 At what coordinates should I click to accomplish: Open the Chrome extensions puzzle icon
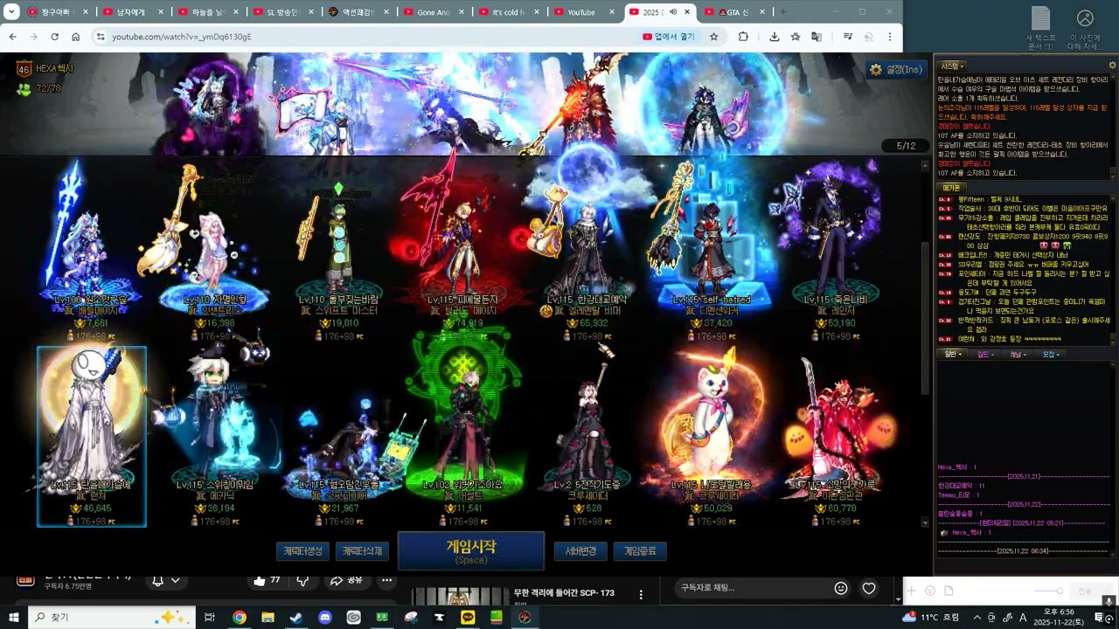743,37
